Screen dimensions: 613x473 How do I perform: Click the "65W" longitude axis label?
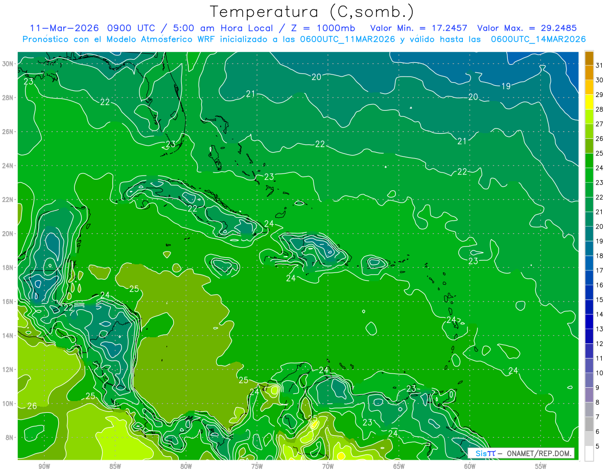pos(399,466)
